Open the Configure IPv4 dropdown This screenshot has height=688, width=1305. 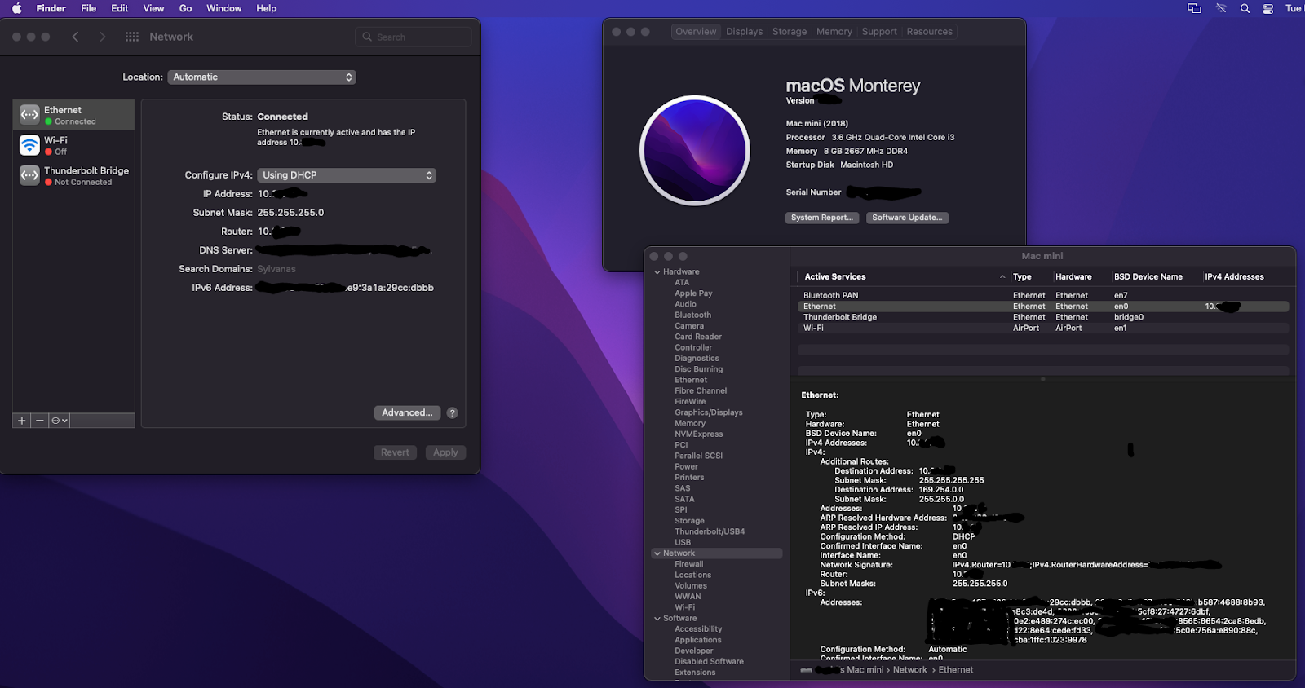point(347,175)
